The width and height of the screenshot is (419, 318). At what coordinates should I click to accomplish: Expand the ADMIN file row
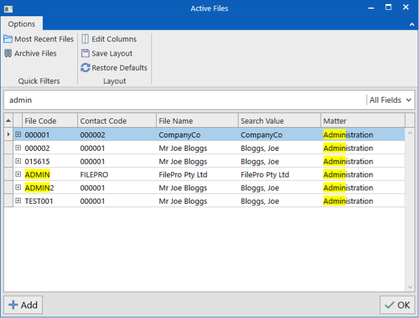(x=18, y=175)
